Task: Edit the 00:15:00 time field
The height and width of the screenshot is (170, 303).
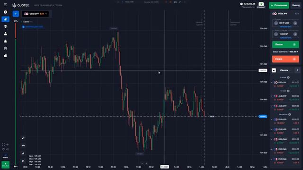Action: coord(285,23)
